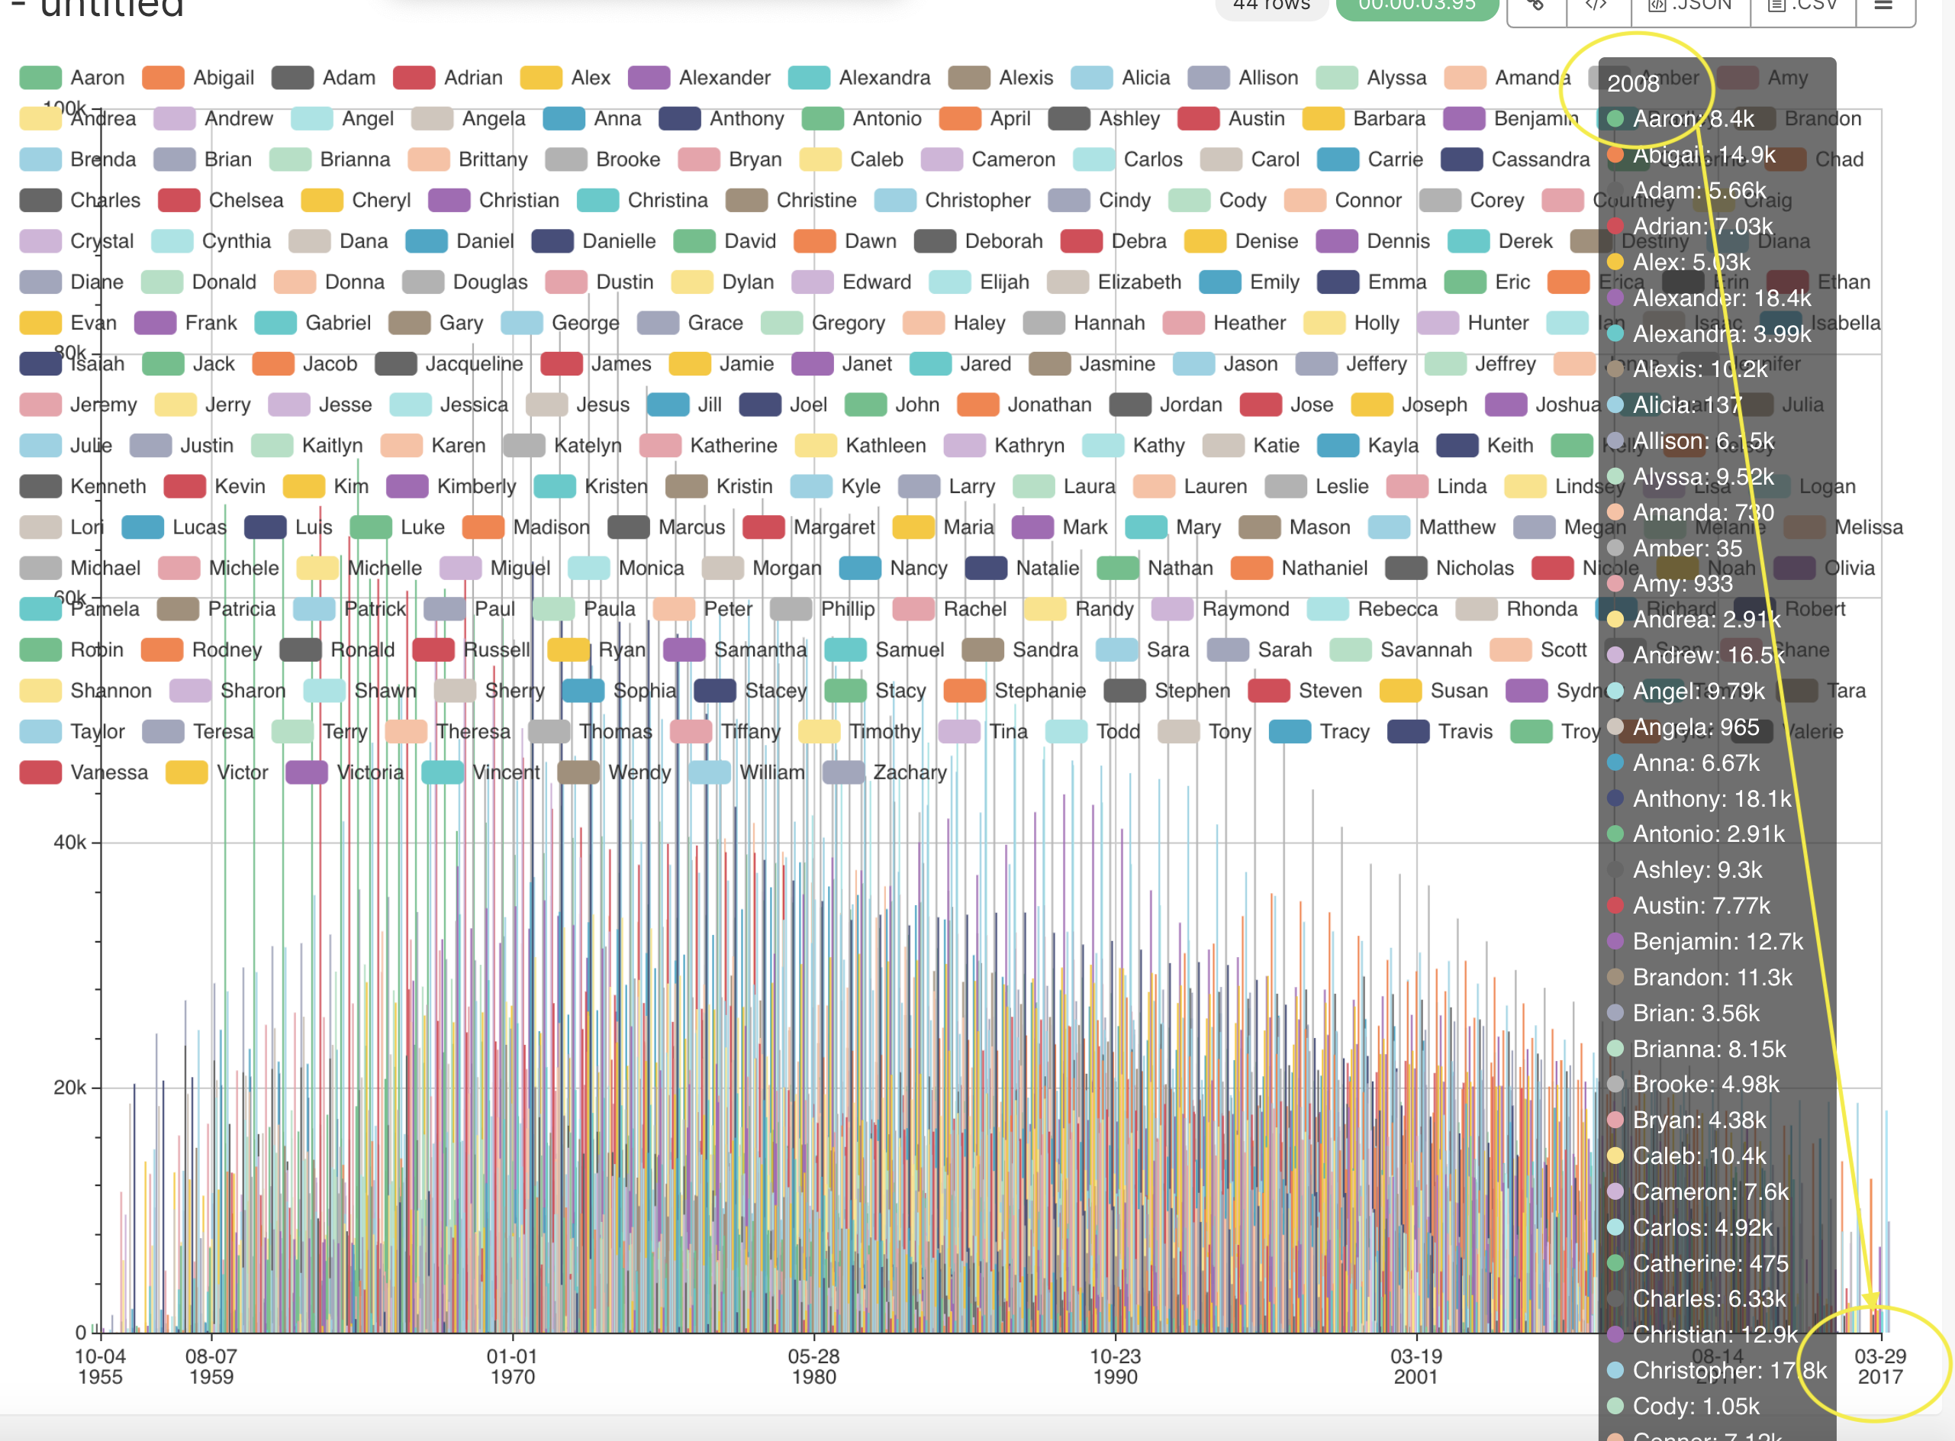The width and height of the screenshot is (1955, 1441).
Task: Click the 2008 tooltip header
Action: [x=1634, y=85]
